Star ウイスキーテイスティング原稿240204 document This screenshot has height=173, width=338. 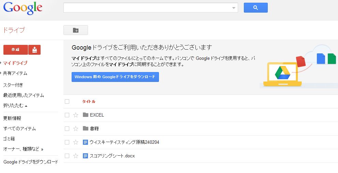[76, 142]
